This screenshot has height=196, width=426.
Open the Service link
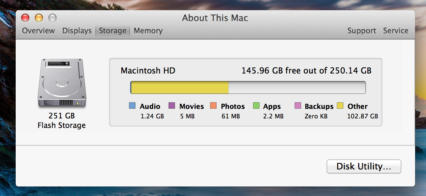[396, 31]
